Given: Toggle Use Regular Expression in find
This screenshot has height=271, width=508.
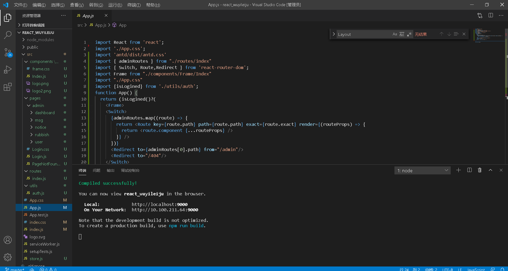Looking at the screenshot, I should (x=409, y=34).
